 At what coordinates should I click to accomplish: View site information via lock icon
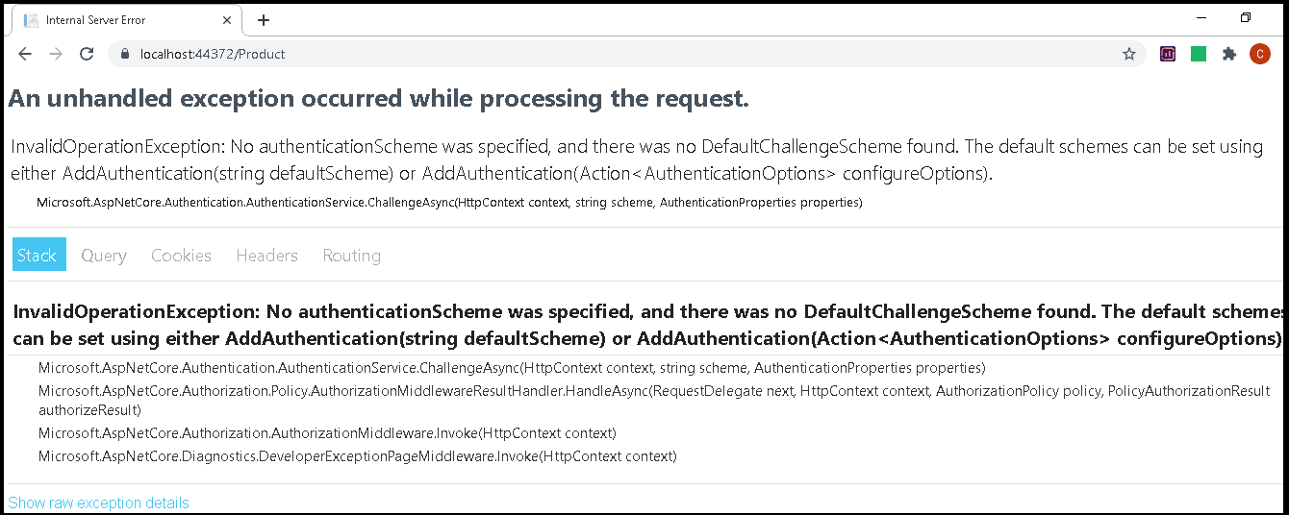(124, 55)
